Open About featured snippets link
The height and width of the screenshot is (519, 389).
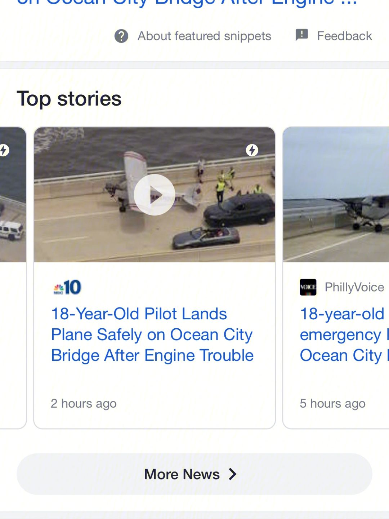[204, 36]
